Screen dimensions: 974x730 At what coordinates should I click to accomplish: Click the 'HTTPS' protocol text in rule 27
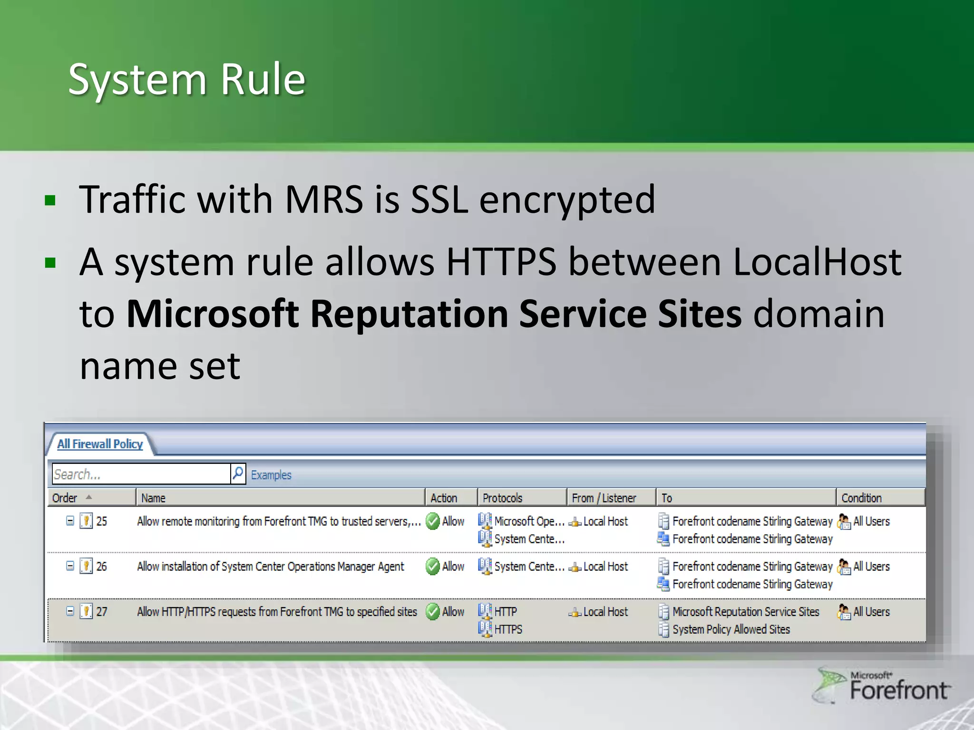pyautogui.click(x=508, y=629)
